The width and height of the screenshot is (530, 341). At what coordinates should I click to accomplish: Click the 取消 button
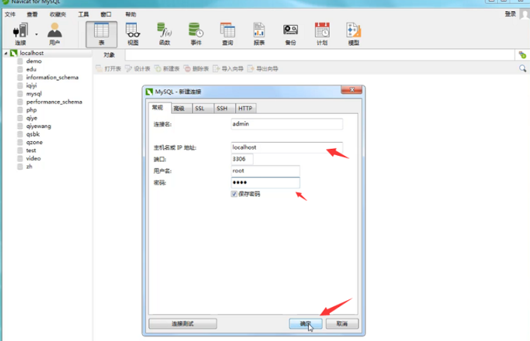pyautogui.click(x=342, y=324)
